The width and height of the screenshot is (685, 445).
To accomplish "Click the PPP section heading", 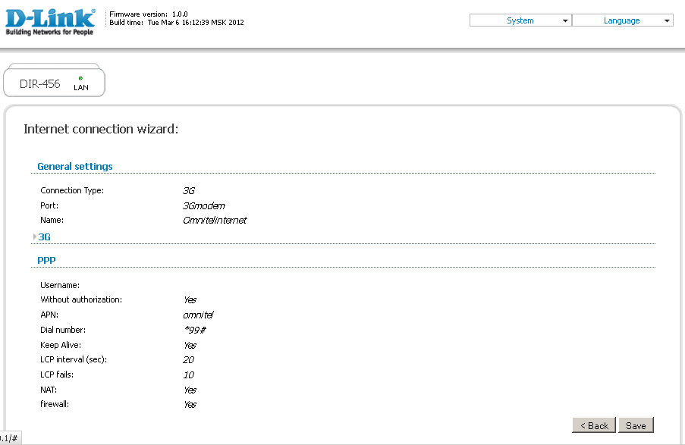I will [46, 260].
